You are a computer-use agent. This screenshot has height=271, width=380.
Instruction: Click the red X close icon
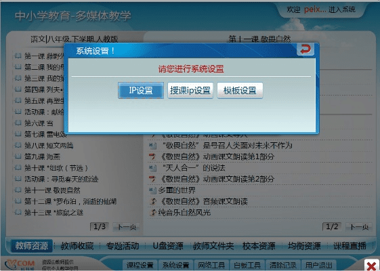tap(371, 266)
